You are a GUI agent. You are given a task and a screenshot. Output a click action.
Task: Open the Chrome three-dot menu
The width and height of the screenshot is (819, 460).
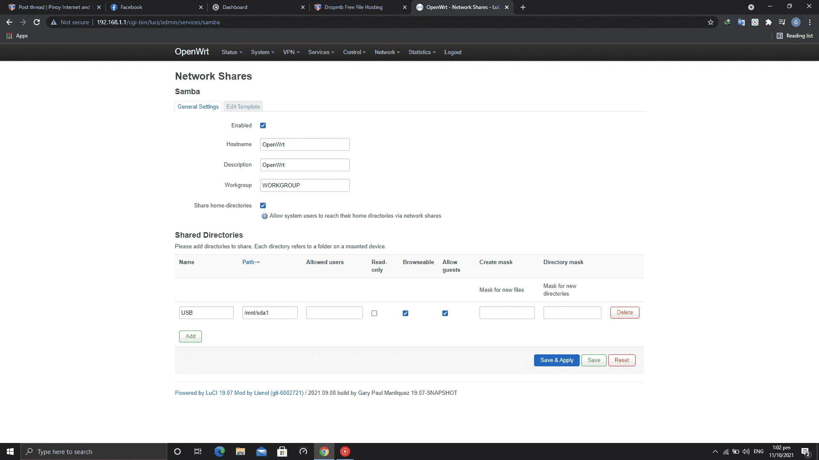810,22
